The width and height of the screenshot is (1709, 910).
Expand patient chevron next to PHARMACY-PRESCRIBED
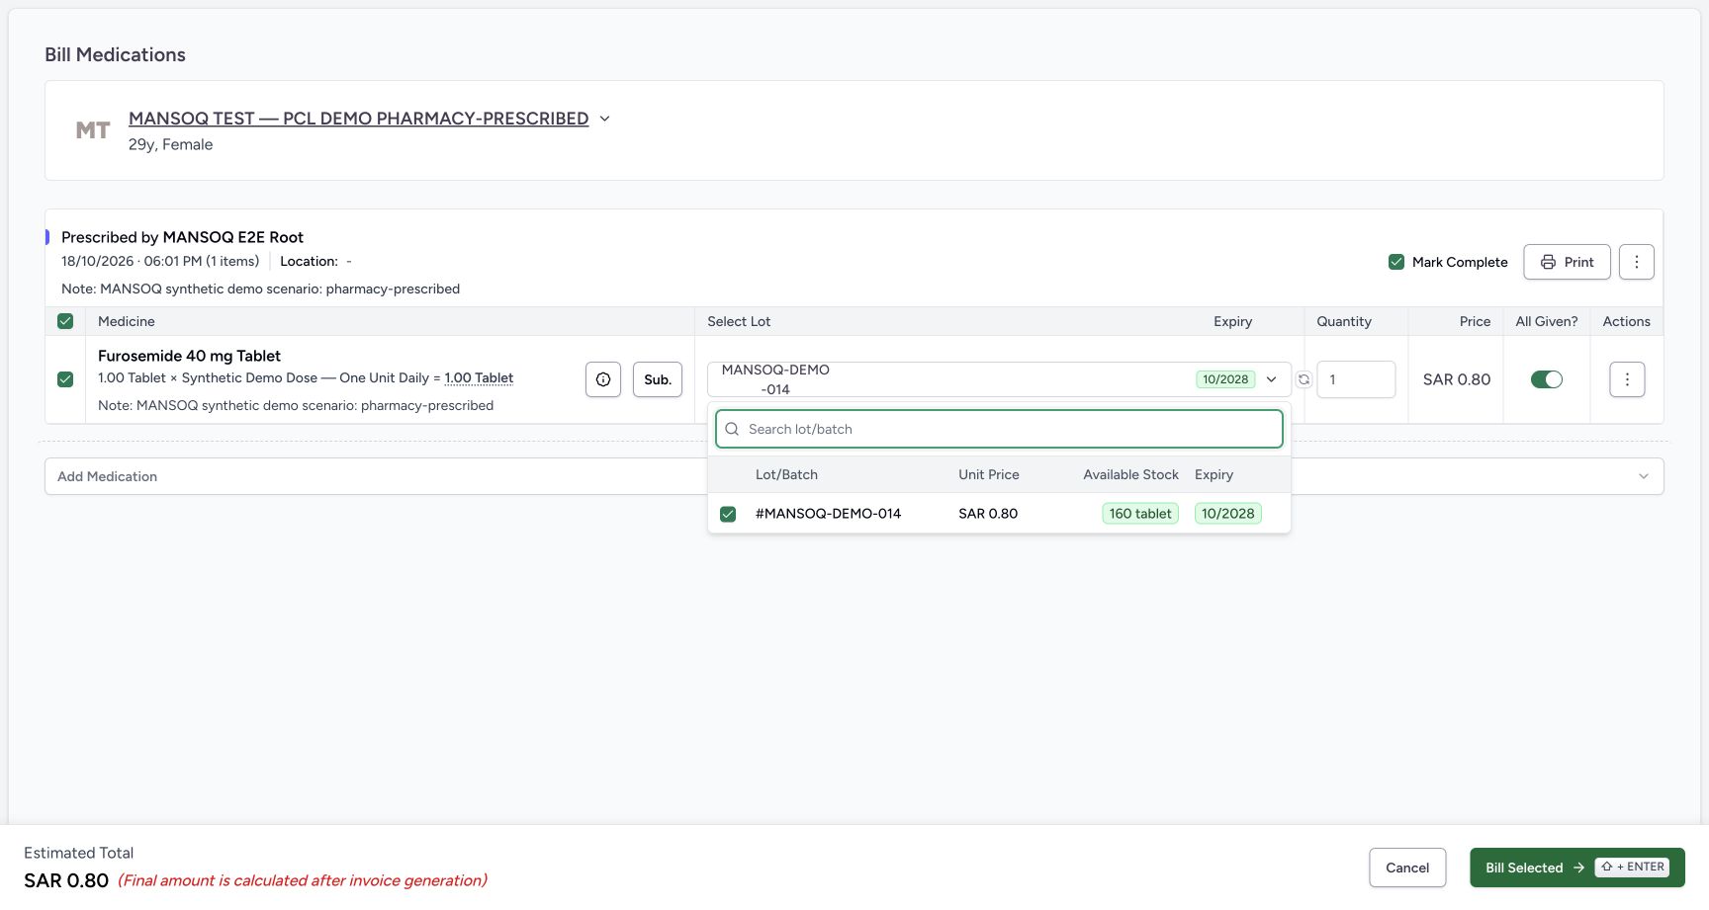click(x=605, y=119)
